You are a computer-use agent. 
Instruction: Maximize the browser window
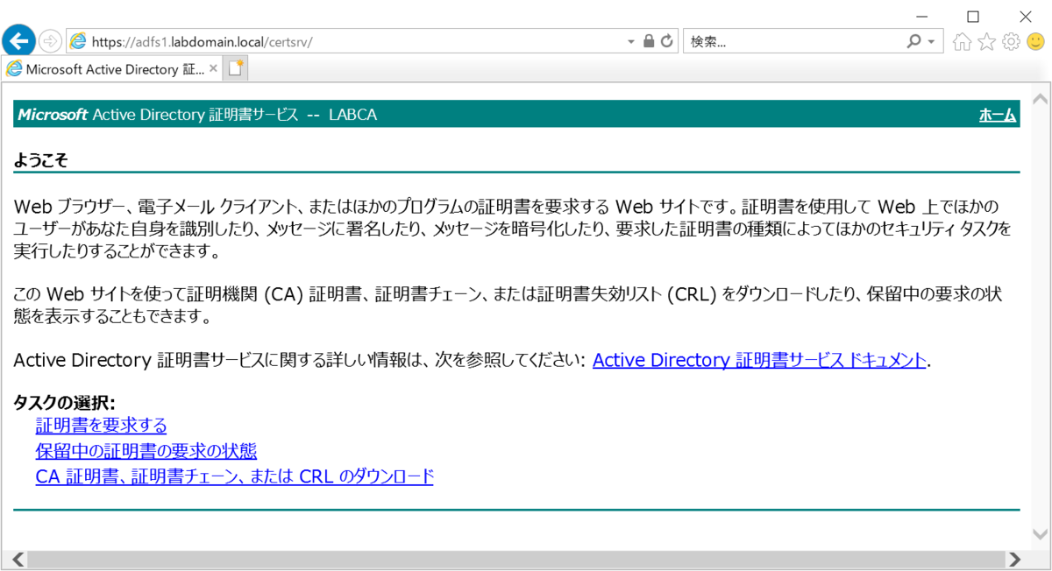point(972,16)
